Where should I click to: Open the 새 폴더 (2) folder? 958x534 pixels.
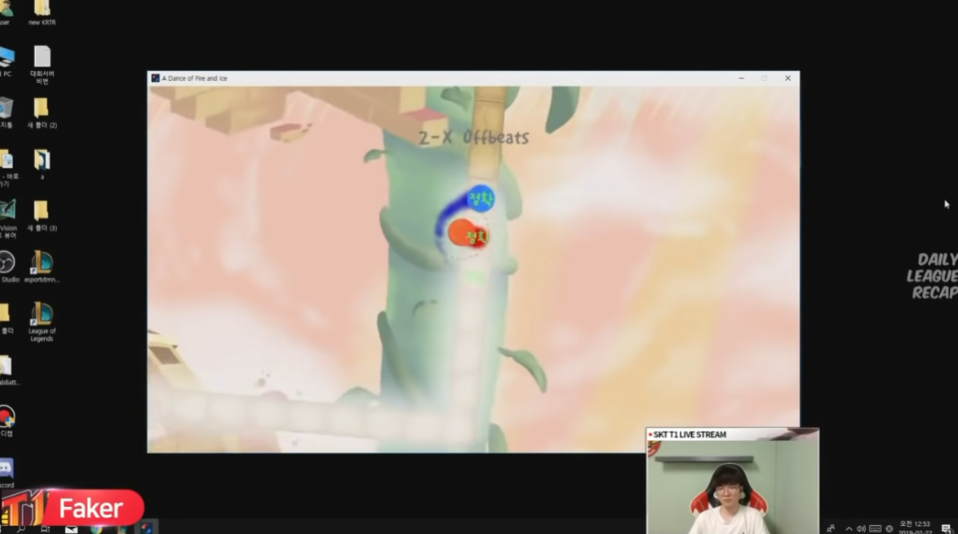(x=42, y=113)
